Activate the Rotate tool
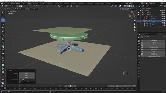166x93 pixels. pyautogui.click(x=3, y=24)
